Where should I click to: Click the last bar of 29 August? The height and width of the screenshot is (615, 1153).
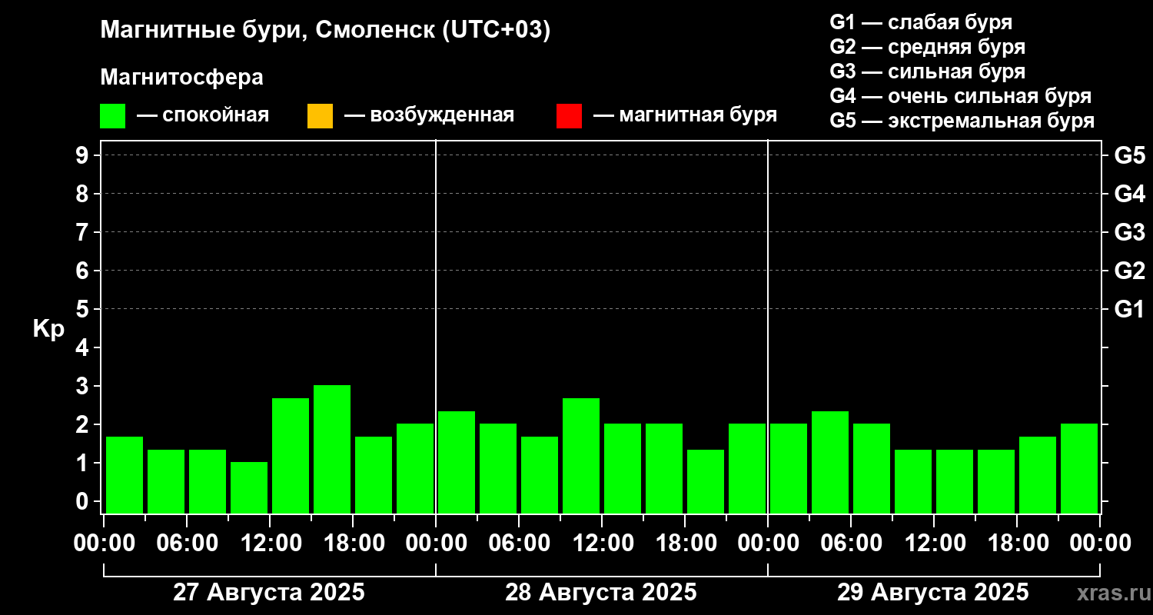[1079, 468]
